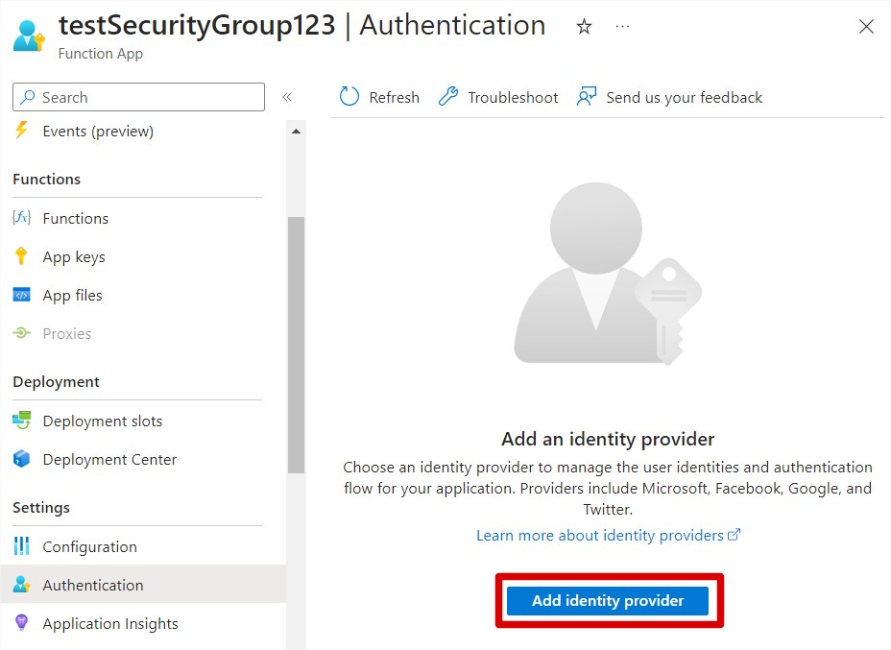Go to Events (preview) in sidebar
The image size is (891, 650).
[97, 132]
